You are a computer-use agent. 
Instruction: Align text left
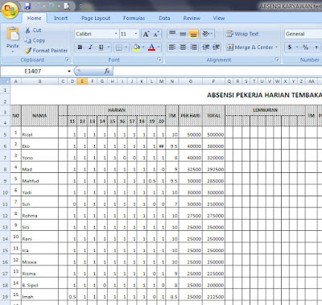(172, 47)
